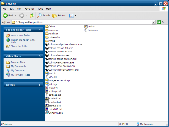Click the green Back arrow button
Screen dimensions: 169x127
(x=5, y=16)
